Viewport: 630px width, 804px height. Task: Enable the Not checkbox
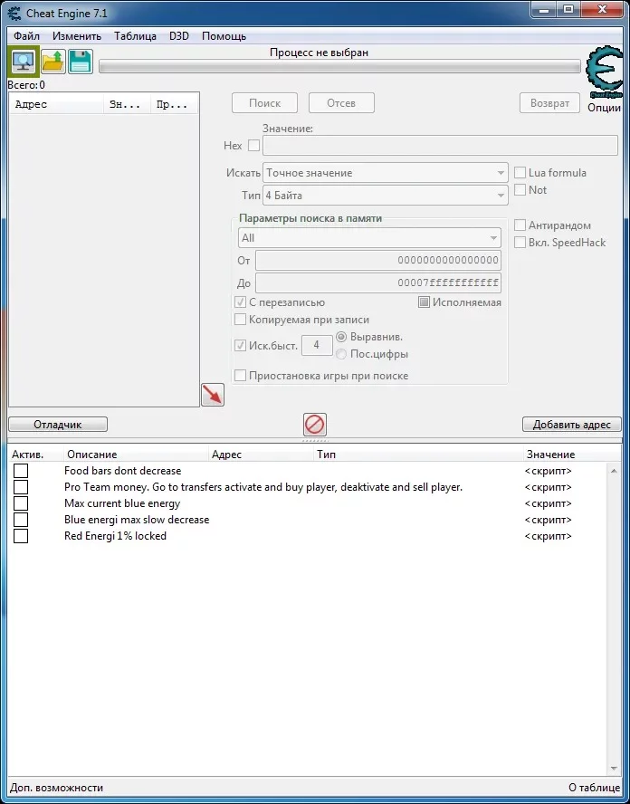520,190
